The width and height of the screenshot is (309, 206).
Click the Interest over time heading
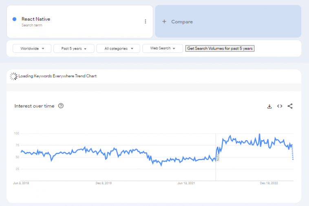(34, 106)
